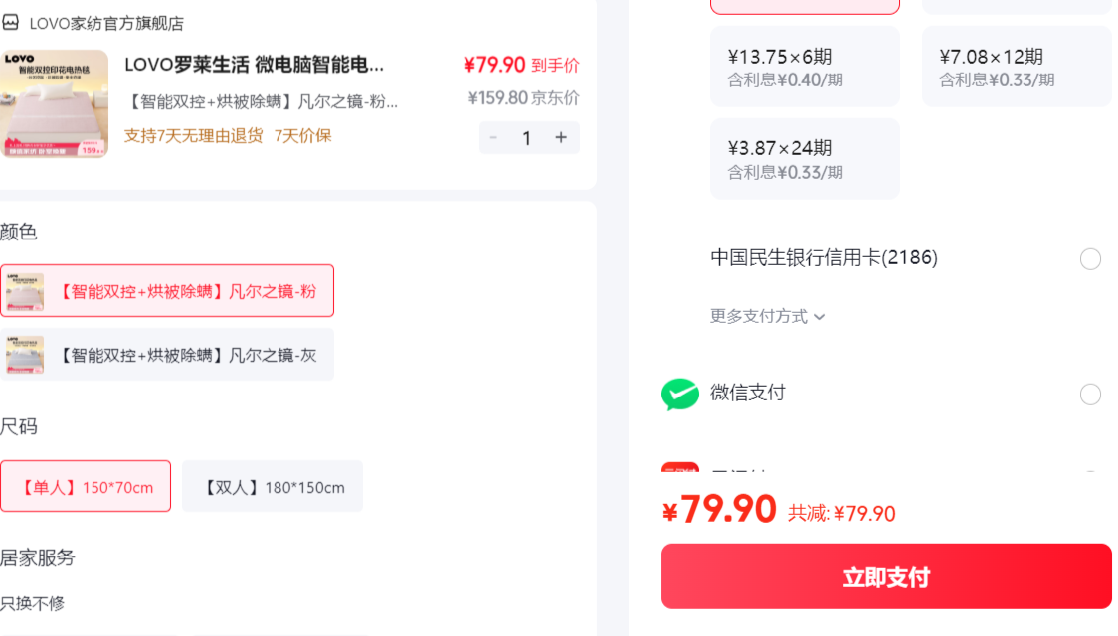The image size is (1118, 636).
Task: Select size 【双人】180*150cm
Action: (x=273, y=486)
